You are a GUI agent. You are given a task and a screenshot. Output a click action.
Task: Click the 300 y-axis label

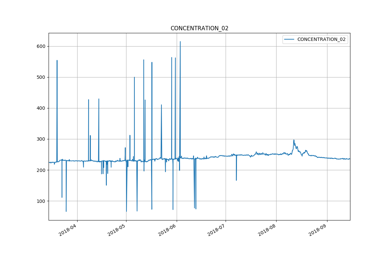(41, 139)
